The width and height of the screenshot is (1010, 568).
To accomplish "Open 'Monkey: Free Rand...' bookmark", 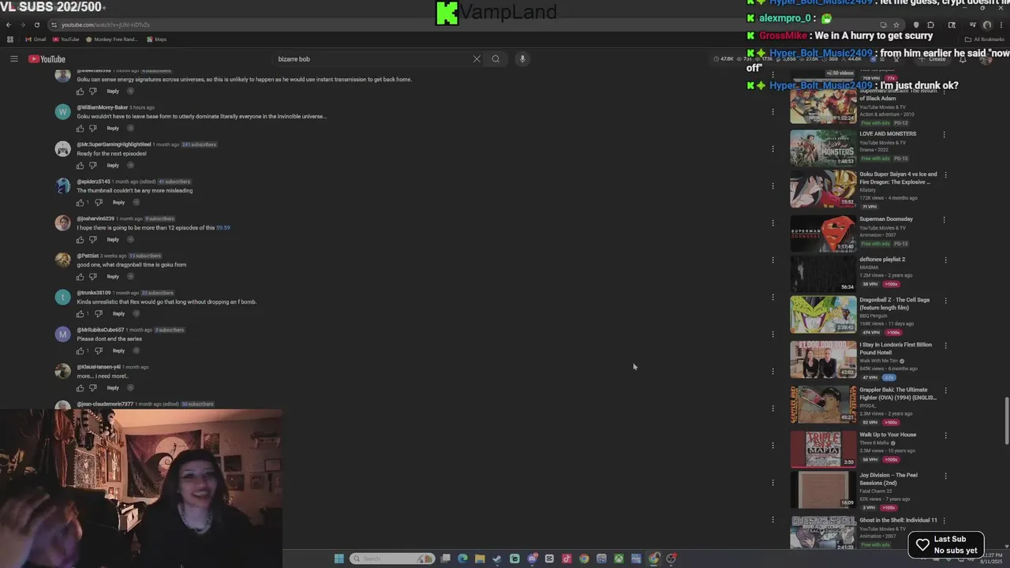I will 110,39.
